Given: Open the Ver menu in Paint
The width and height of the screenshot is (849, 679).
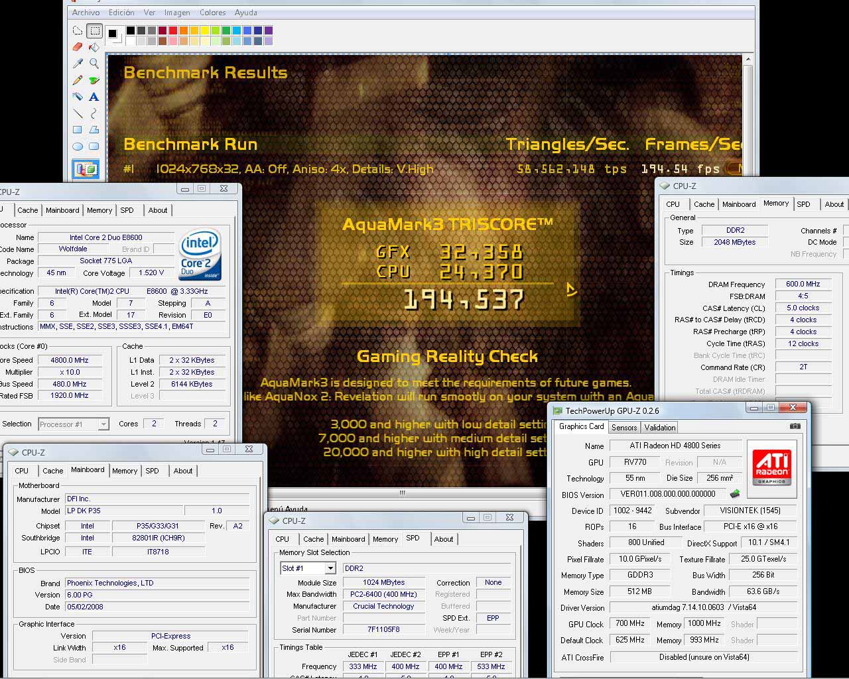Looking at the screenshot, I should [149, 13].
